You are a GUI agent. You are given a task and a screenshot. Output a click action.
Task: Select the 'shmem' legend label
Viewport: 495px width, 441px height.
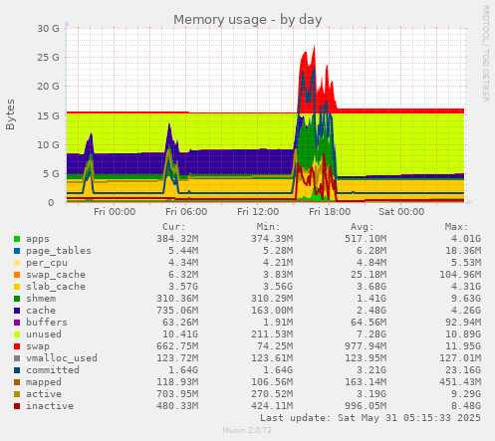[41, 299]
